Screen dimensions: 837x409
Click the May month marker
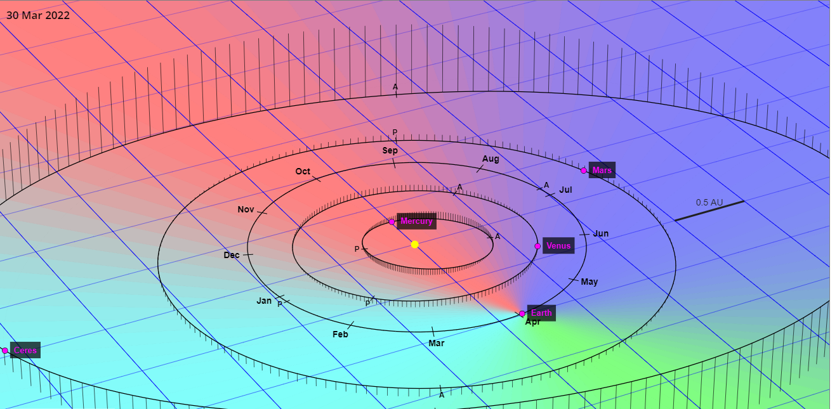590,282
